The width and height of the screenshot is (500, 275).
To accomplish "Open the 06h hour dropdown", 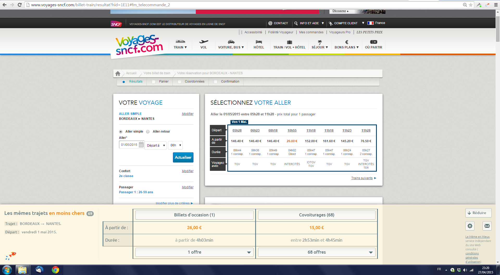I will (x=175, y=145).
